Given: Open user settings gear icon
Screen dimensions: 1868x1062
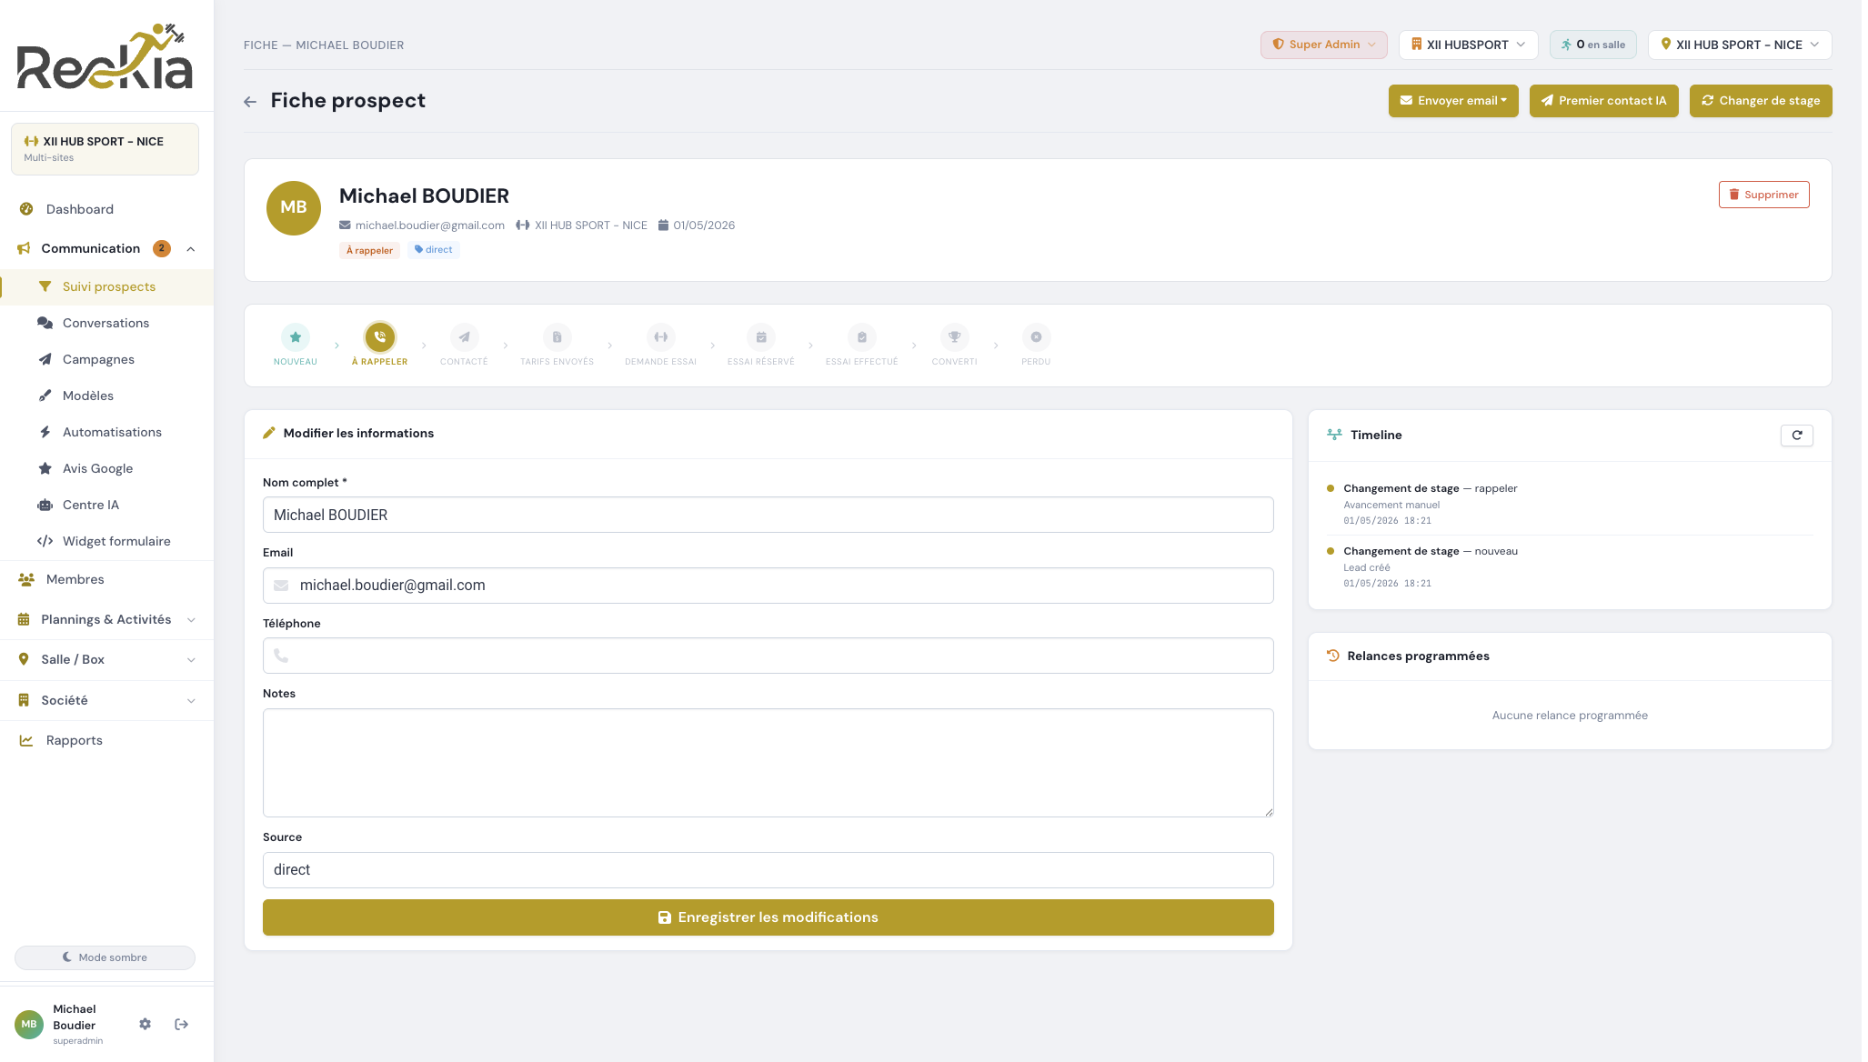Looking at the screenshot, I should coord(146,1025).
